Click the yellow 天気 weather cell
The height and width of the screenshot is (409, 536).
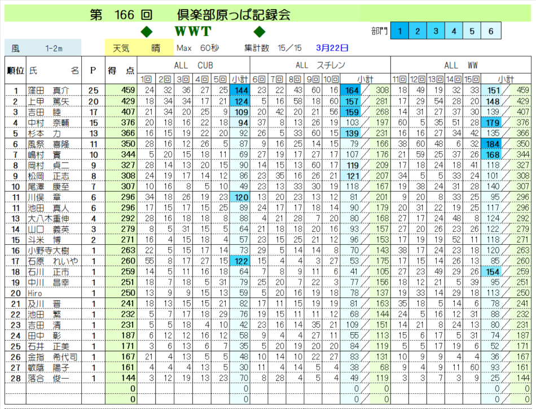pos(136,48)
